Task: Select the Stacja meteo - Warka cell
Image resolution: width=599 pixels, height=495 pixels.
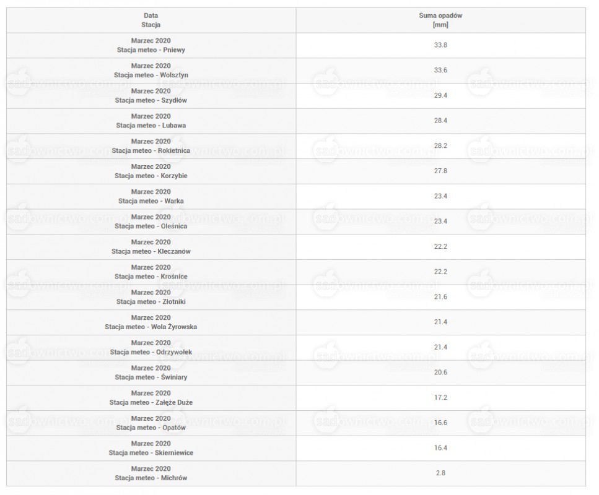Action: [151, 197]
